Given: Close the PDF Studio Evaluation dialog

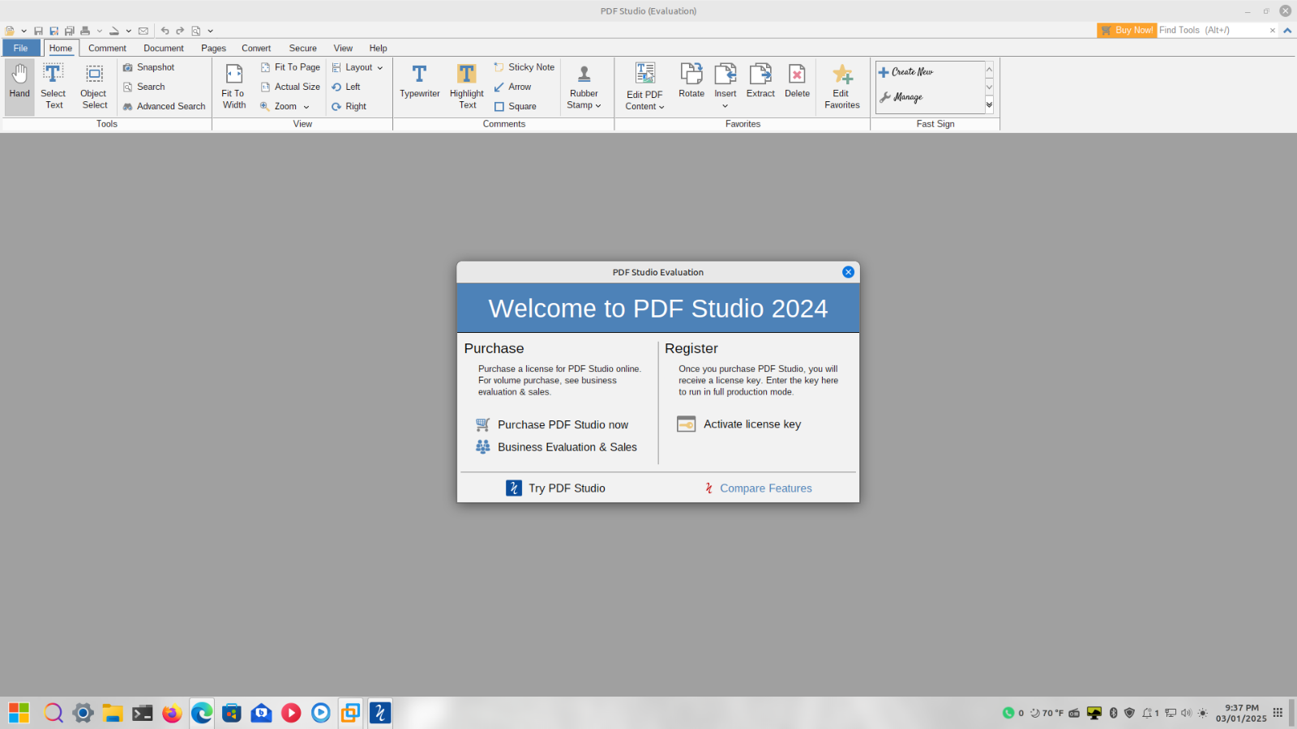Looking at the screenshot, I should point(848,272).
